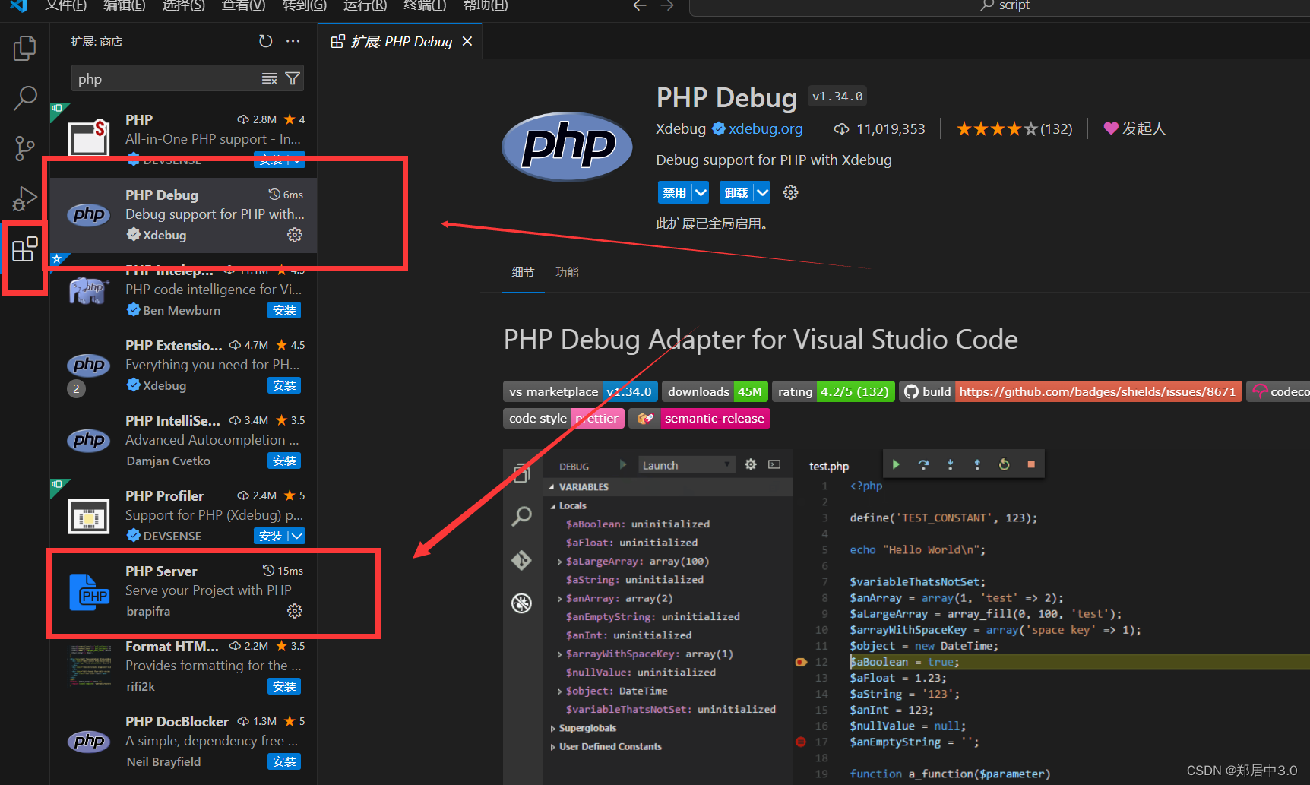Select PHP Debug in the extension list

183,215
